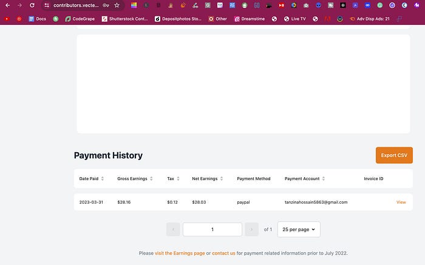The height and width of the screenshot is (265, 425).
Task: Reload the page with the refresh icon
Action: (x=32, y=5)
